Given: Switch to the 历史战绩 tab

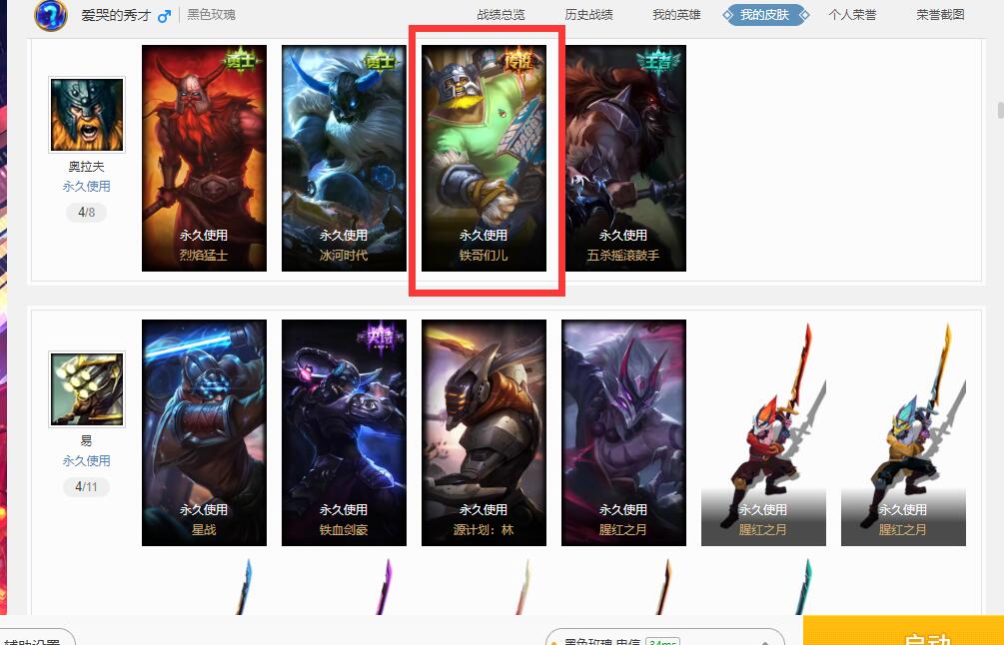Looking at the screenshot, I should (588, 15).
